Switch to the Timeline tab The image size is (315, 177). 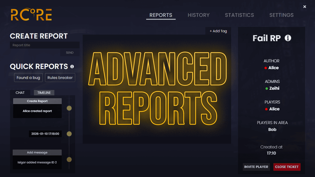pyautogui.click(x=44, y=93)
